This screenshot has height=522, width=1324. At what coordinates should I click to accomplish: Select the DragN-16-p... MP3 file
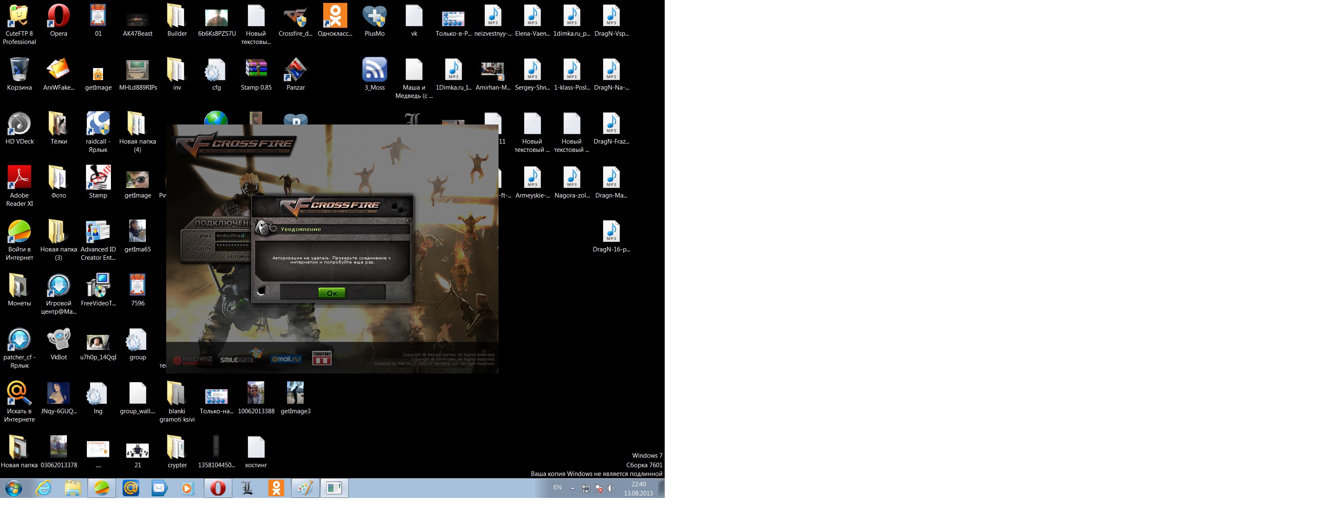(611, 236)
